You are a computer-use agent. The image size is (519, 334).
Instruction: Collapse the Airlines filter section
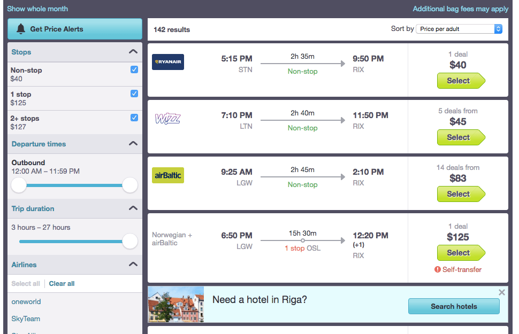[x=133, y=264]
